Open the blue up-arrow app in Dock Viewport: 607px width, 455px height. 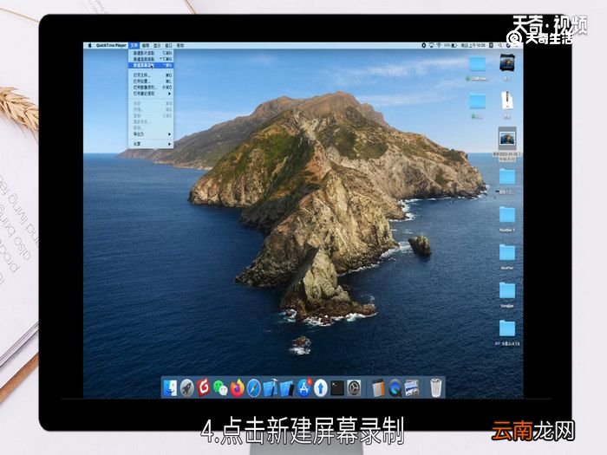click(x=321, y=388)
